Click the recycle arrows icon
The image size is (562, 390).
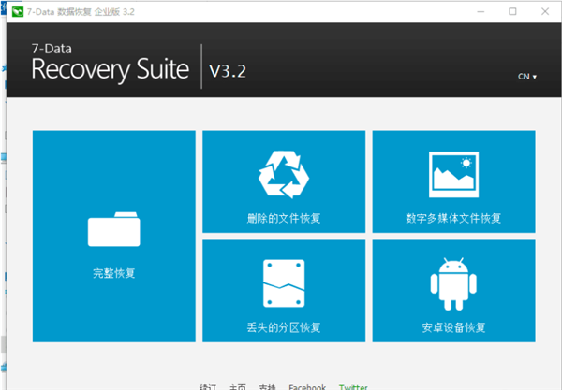coord(284,174)
